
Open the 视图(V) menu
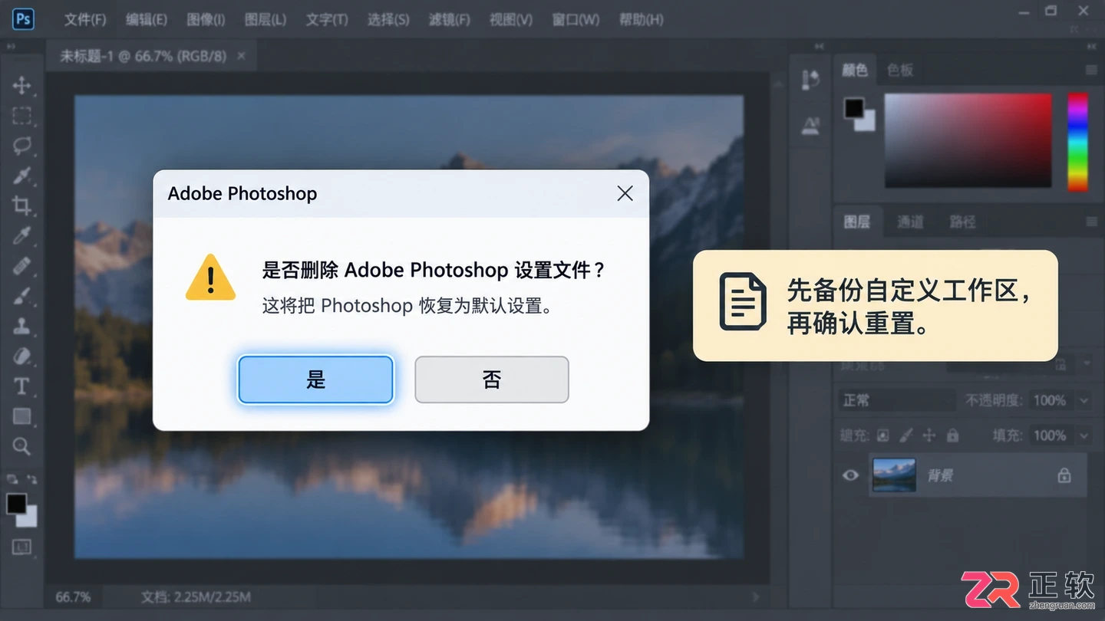click(511, 19)
